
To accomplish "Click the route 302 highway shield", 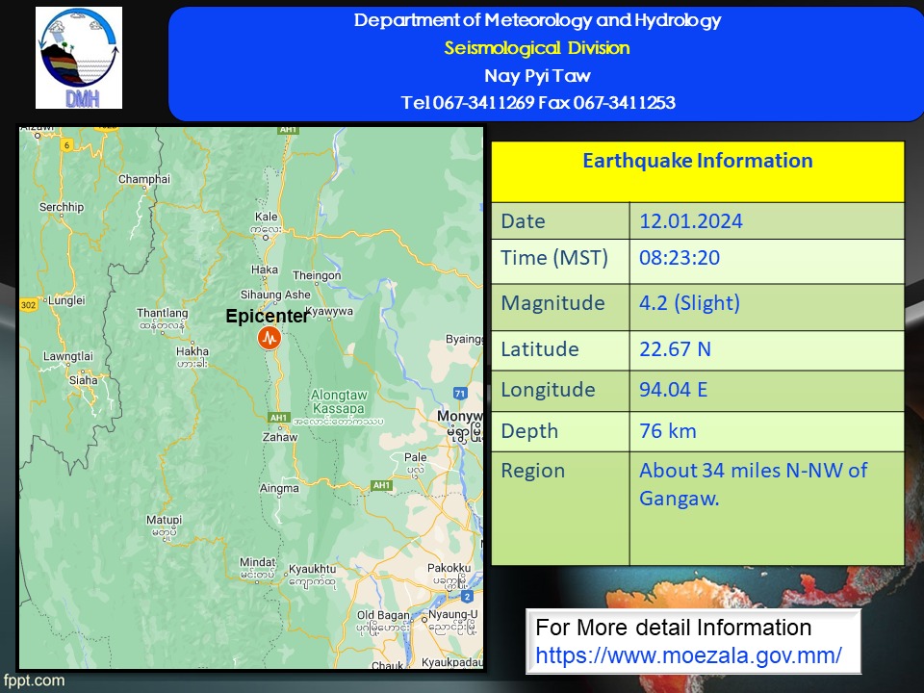I will pyautogui.click(x=28, y=304).
